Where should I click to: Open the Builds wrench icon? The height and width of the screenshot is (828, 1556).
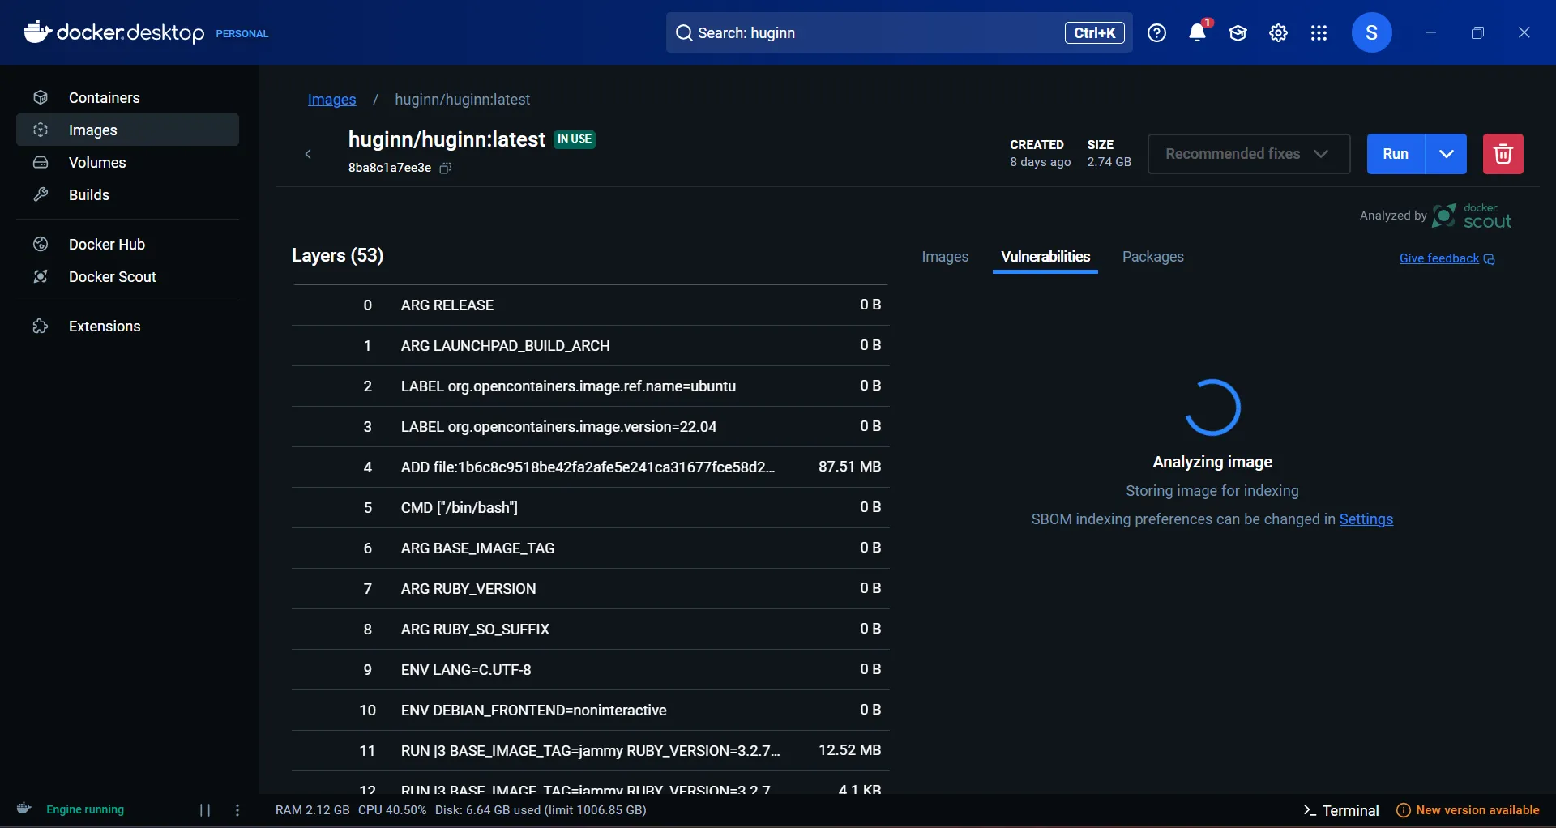[x=41, y=194]
